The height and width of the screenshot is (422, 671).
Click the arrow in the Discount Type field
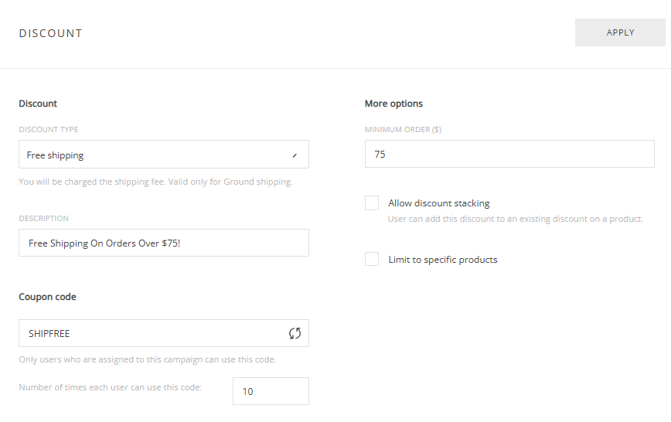coord(295,155)
